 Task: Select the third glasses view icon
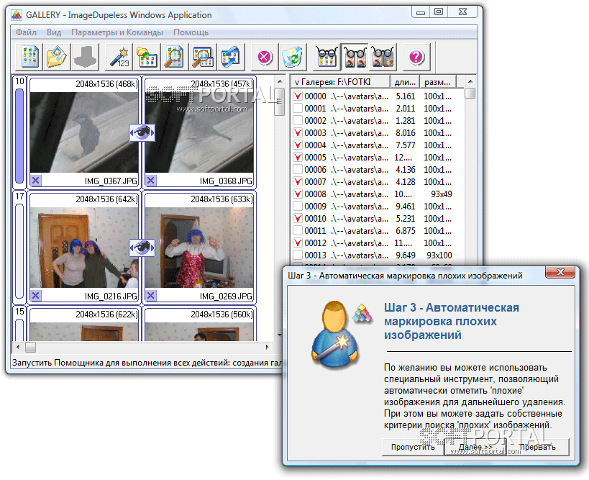[x=383, y=57]
